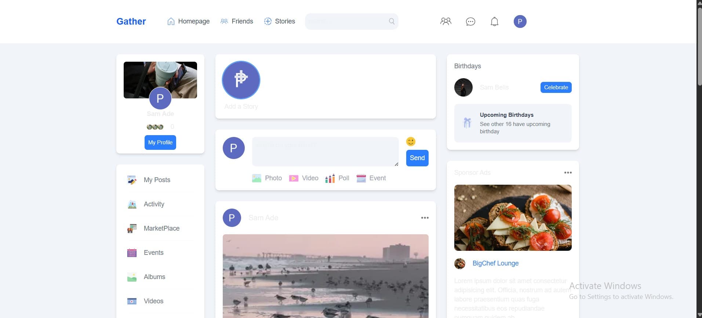Click the browser vertical scrollbar thumb
The image size is (702, 318).
pos(699,46)
